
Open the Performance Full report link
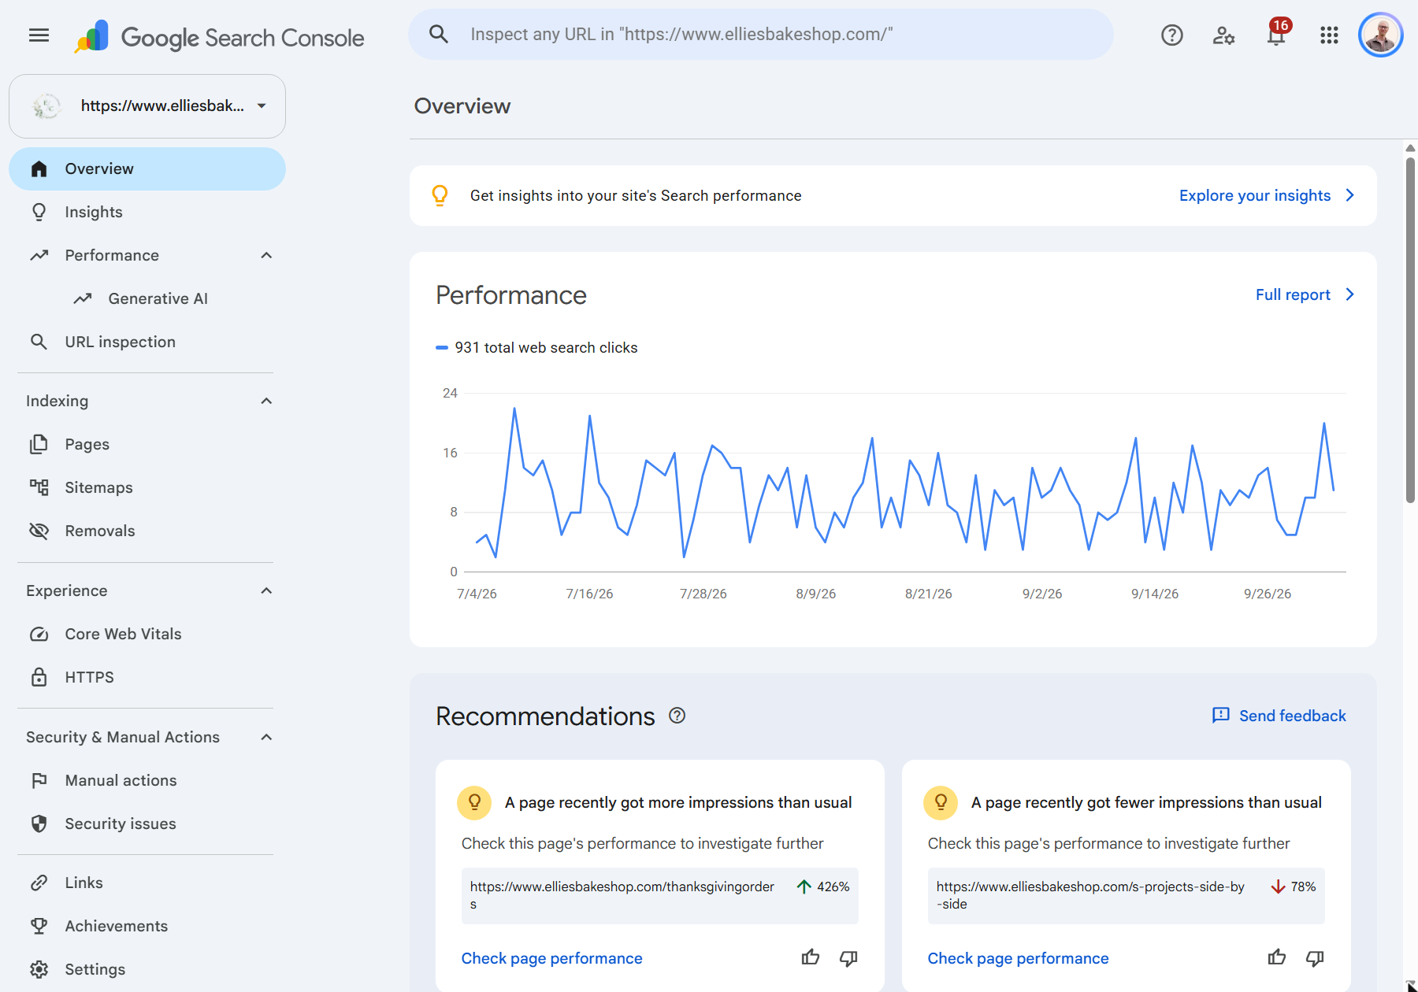pyautogui.click(x=1305, y=294)
